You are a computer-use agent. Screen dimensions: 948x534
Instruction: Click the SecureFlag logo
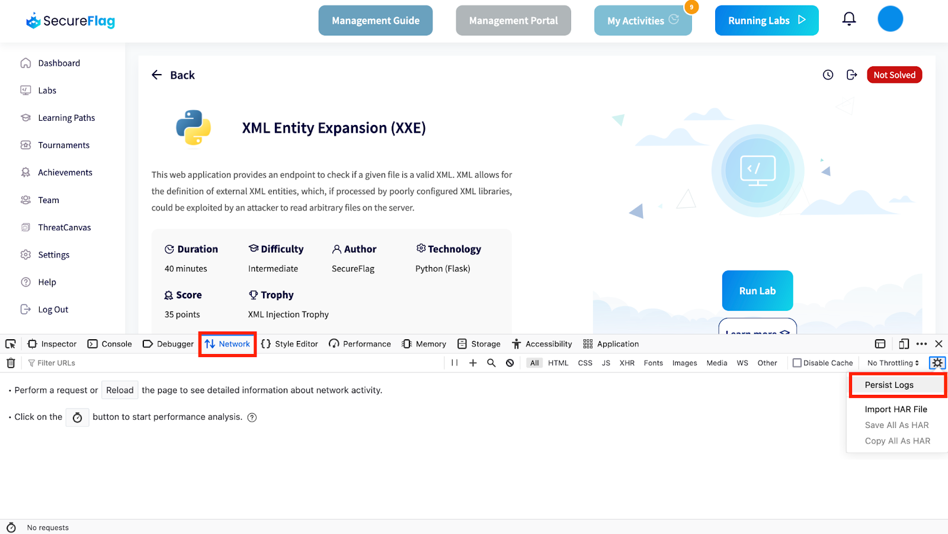pyautogui.click(x=71, y=21)
